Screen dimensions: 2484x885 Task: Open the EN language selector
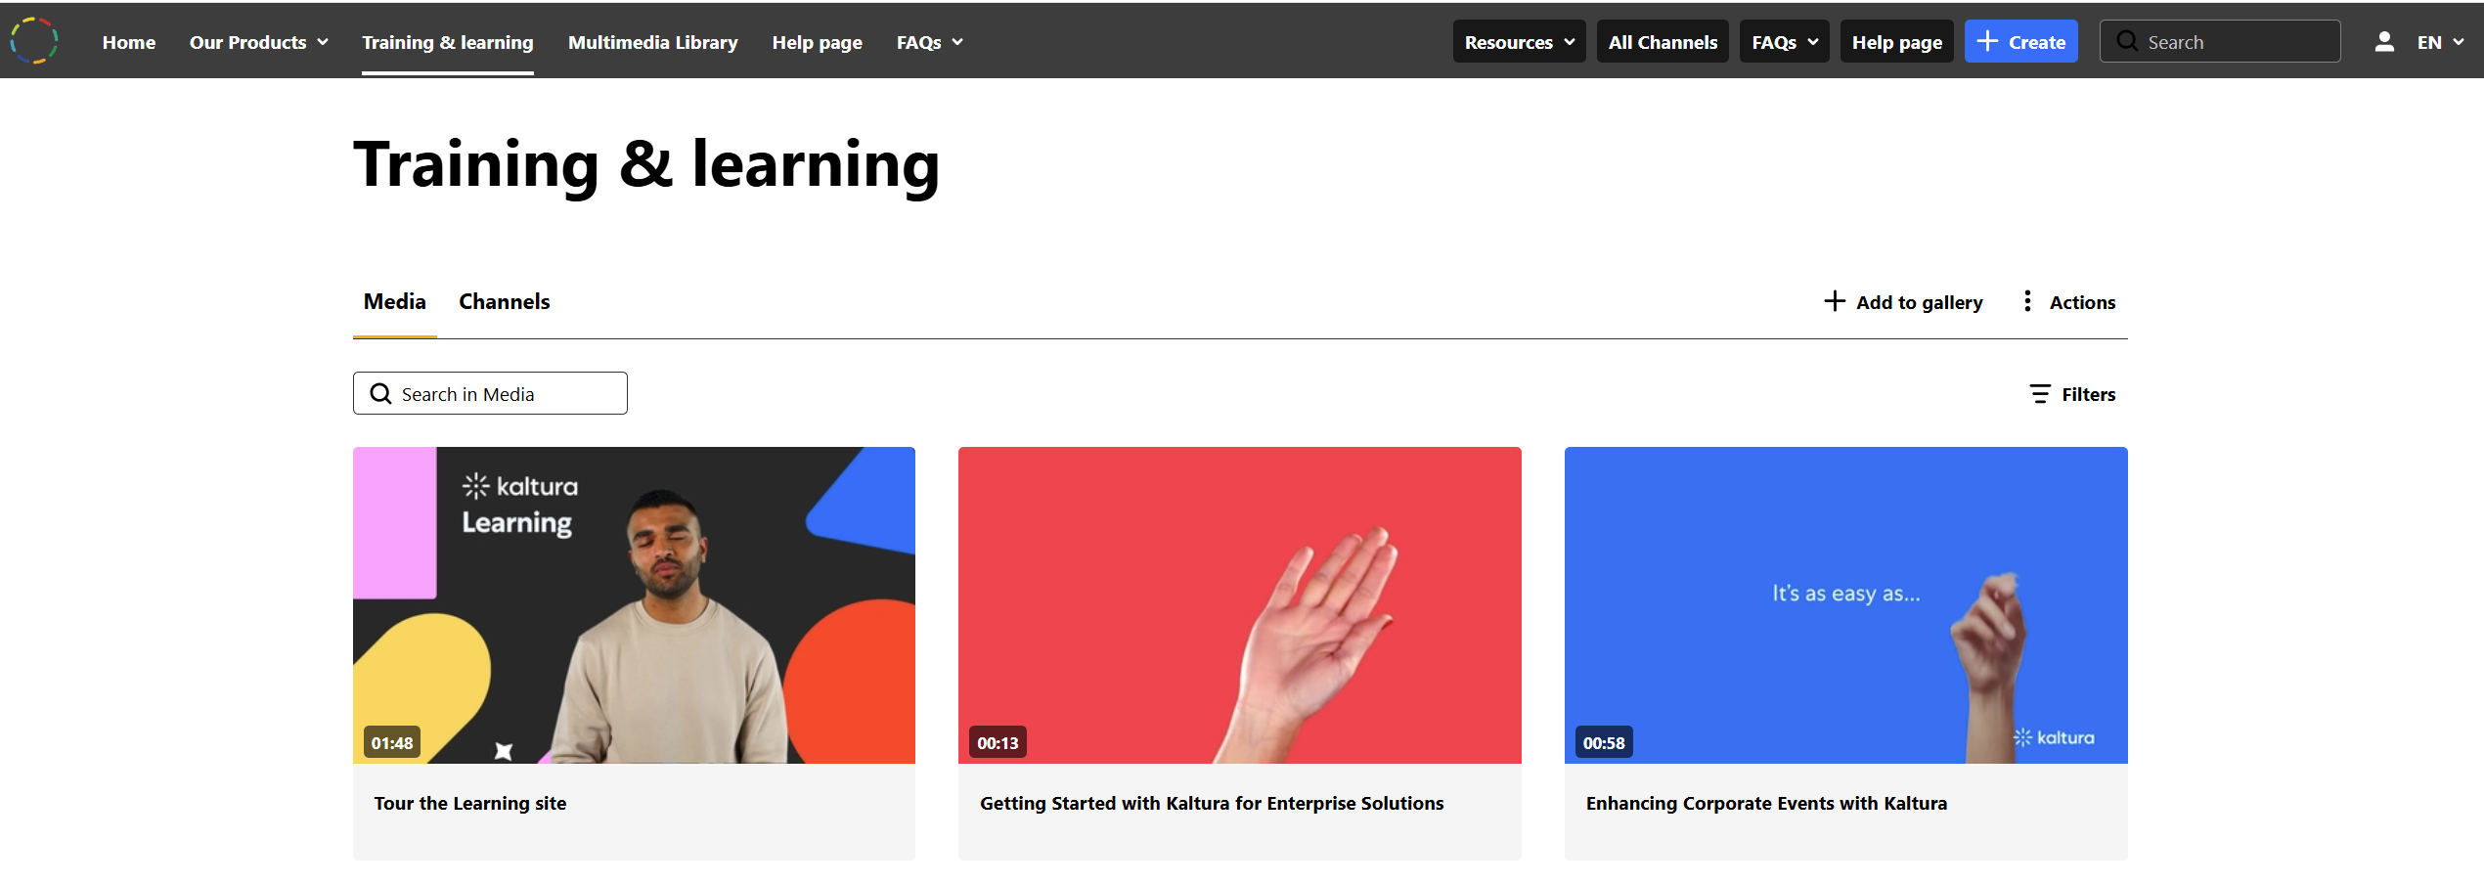coord(2441,42)
